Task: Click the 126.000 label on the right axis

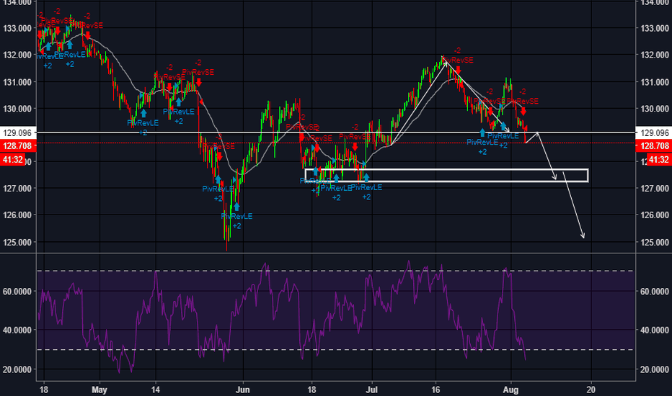Action: [x=655, y=215]
